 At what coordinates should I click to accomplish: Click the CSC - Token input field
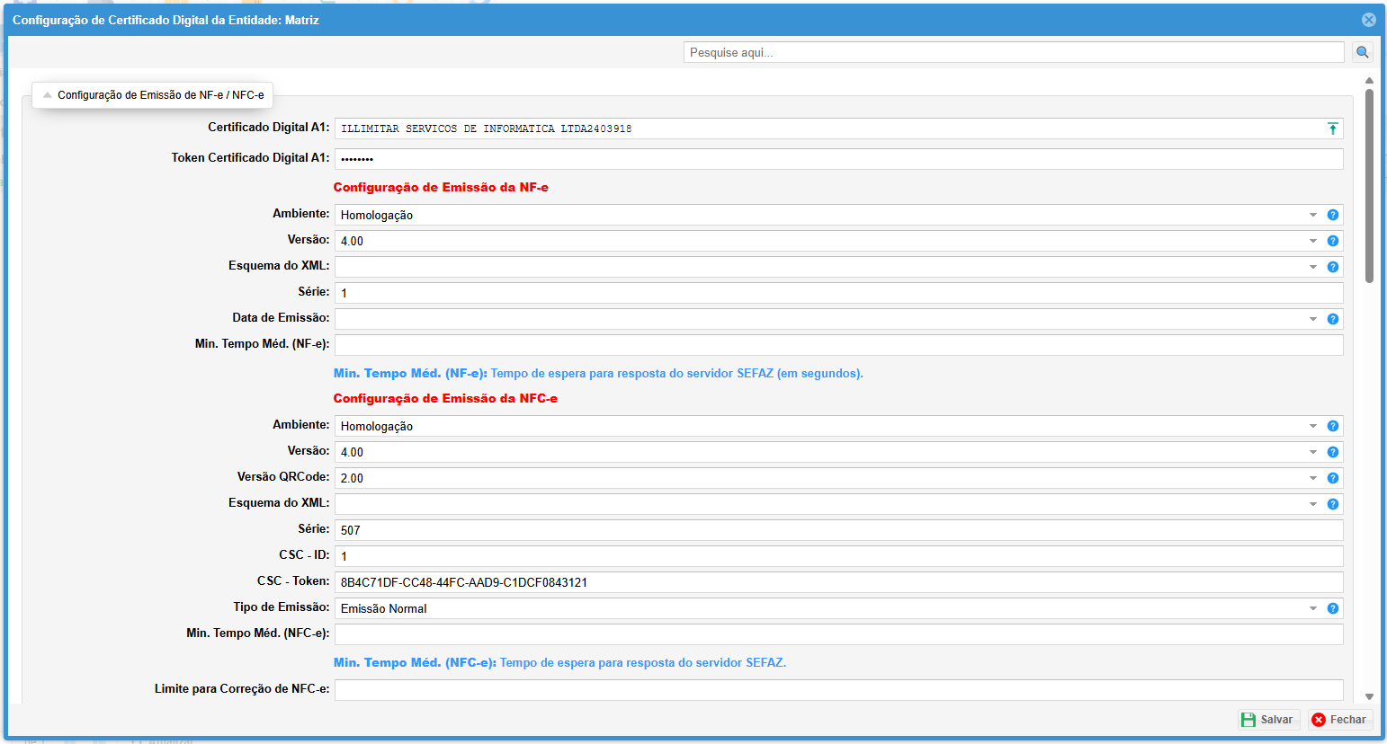(x=838, y=582)
